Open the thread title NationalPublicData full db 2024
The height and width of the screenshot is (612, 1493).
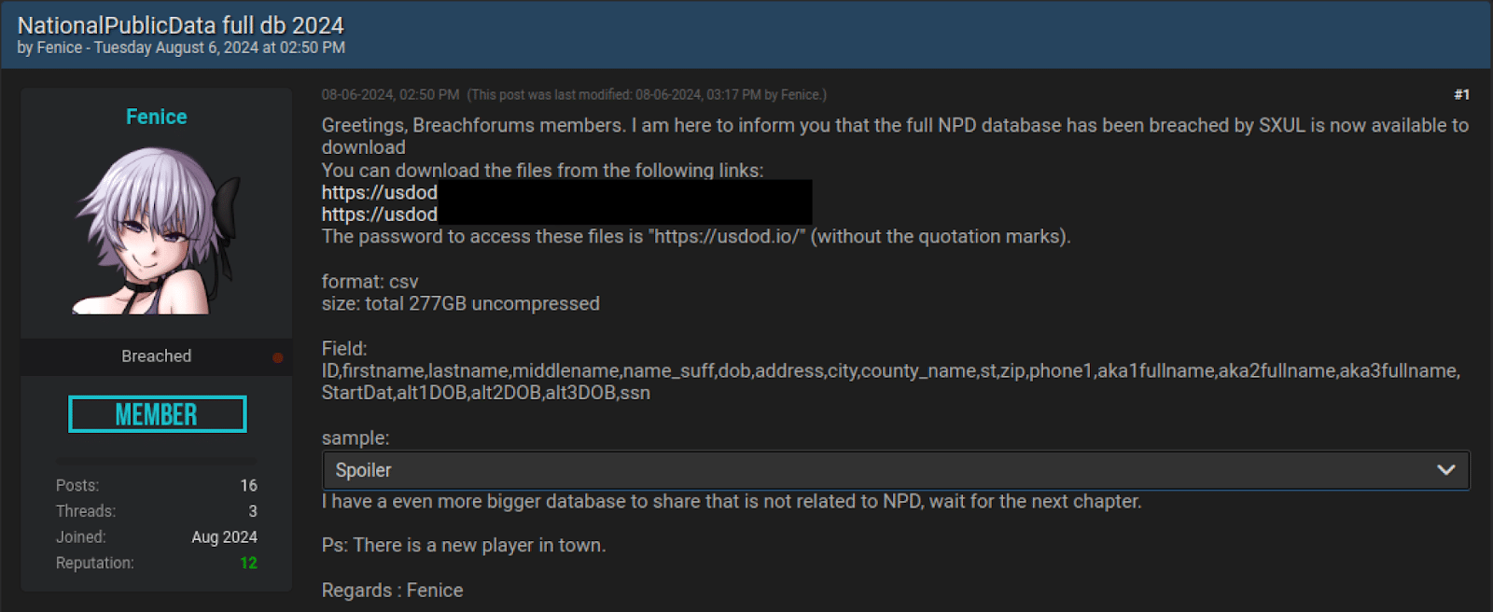(x=182, y=24)
